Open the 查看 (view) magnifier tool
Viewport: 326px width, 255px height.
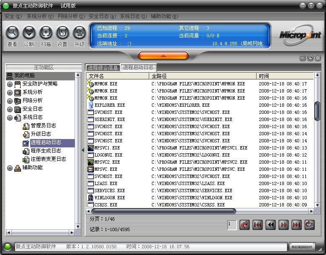(13, 33)
